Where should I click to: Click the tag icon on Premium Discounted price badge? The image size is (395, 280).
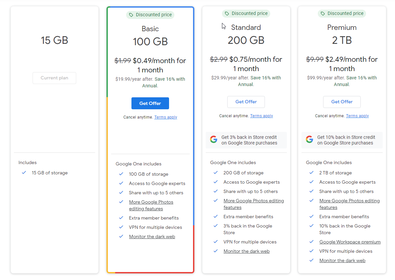(x=323, y=14)
